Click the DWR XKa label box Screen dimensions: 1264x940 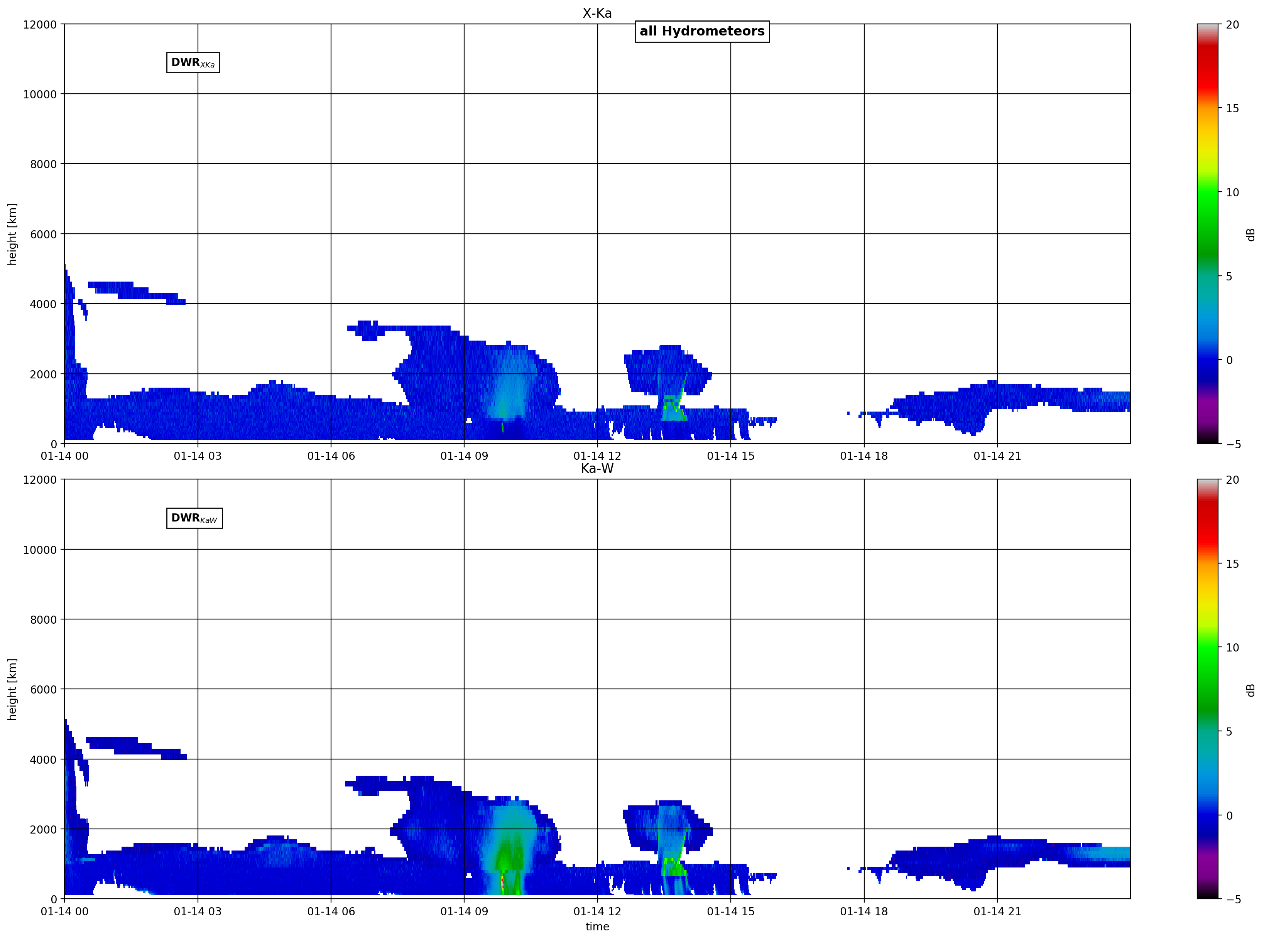pos(193,62)
